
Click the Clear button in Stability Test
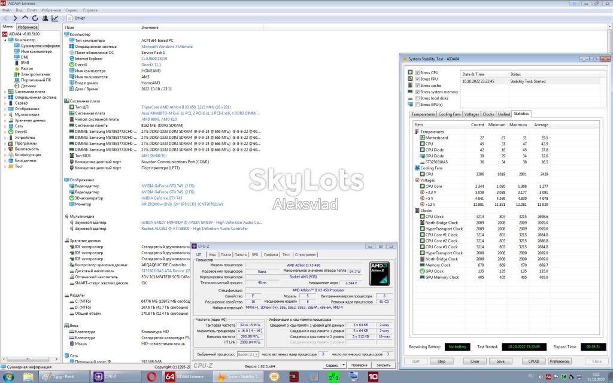(x=475, y=361)
